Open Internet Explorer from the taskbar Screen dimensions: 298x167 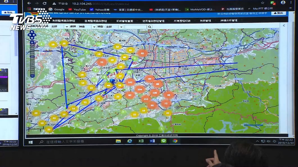(x=129, y=141)
